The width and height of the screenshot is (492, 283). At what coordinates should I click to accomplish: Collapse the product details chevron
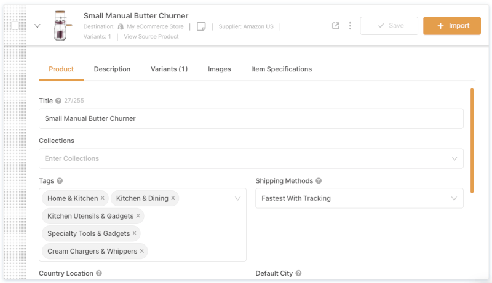(x=37, y=26)
